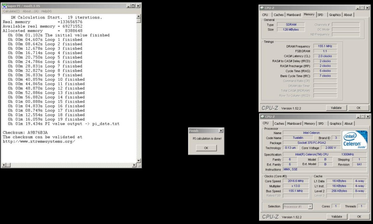Click the DRAM Frequency value 155.1 MHz
The image size is (373, 224).
click(x=325, y=46)
